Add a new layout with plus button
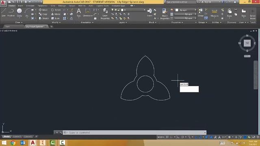This screenshot has width=260, height=146. click(x=36, y=137)
